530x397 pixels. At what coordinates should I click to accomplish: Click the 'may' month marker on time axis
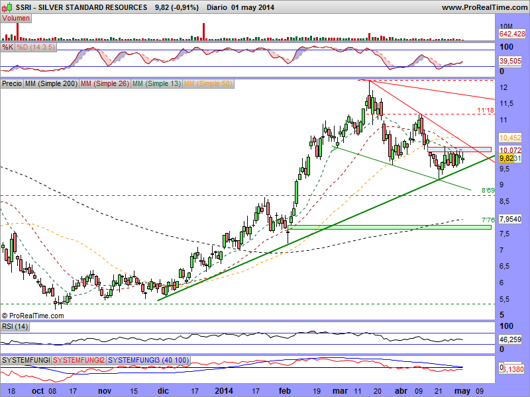[x=462, y=391]
